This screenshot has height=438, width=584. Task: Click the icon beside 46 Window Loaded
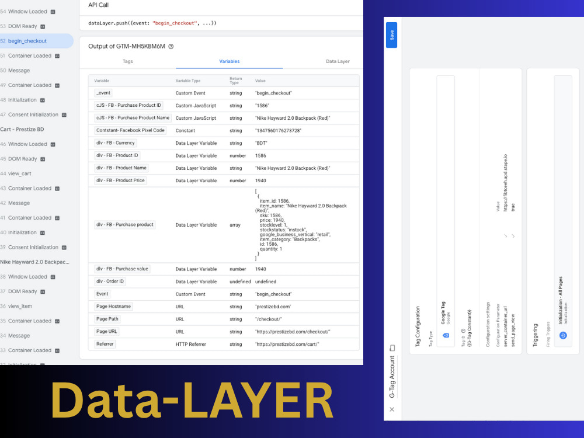coord(53,144)
